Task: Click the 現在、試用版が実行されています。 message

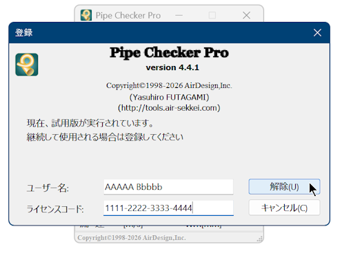Action: (x=90, y=123)
